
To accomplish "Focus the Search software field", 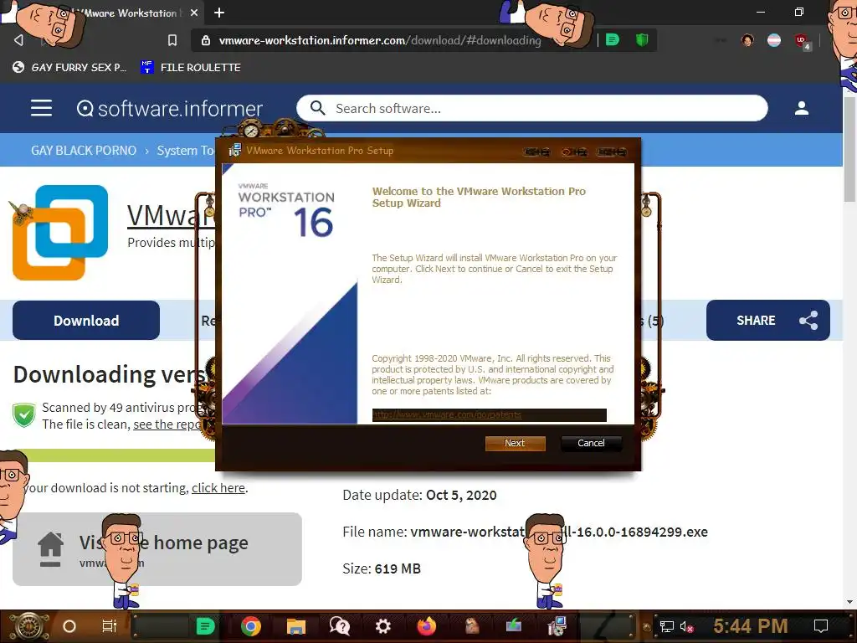I will 531,108.
